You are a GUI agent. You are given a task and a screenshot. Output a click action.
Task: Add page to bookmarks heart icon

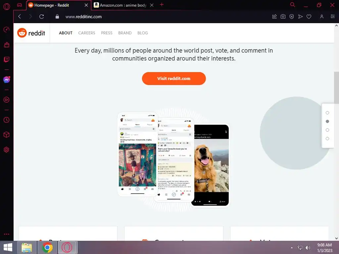[x=309, y=17]
